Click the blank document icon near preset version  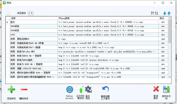[8, 13]
